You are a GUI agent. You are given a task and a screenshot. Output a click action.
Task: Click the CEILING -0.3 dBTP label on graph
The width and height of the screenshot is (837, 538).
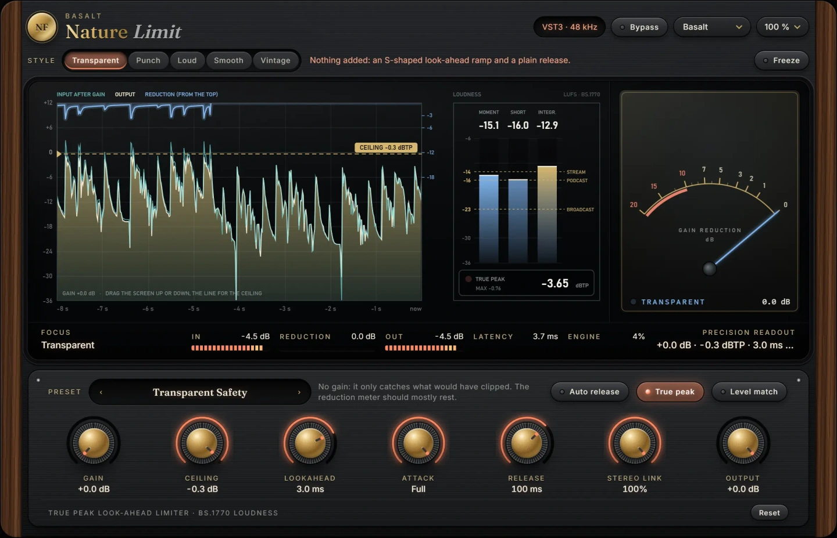(386, 147)
